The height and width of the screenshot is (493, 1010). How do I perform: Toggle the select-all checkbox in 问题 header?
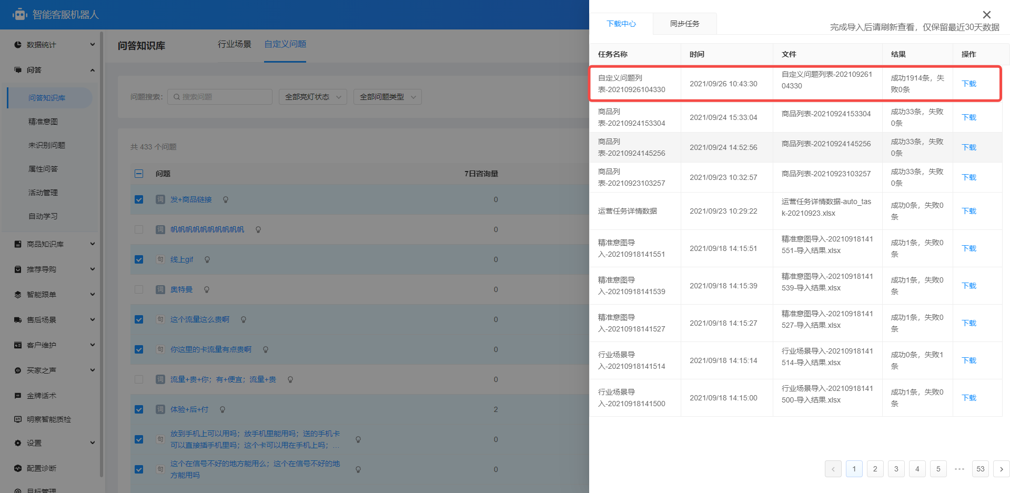(x=139, y=174)
